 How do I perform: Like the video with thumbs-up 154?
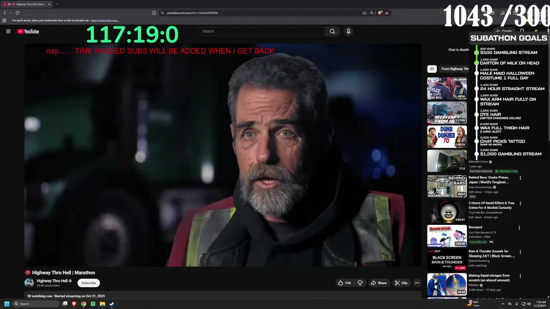[x=344, y=283]
